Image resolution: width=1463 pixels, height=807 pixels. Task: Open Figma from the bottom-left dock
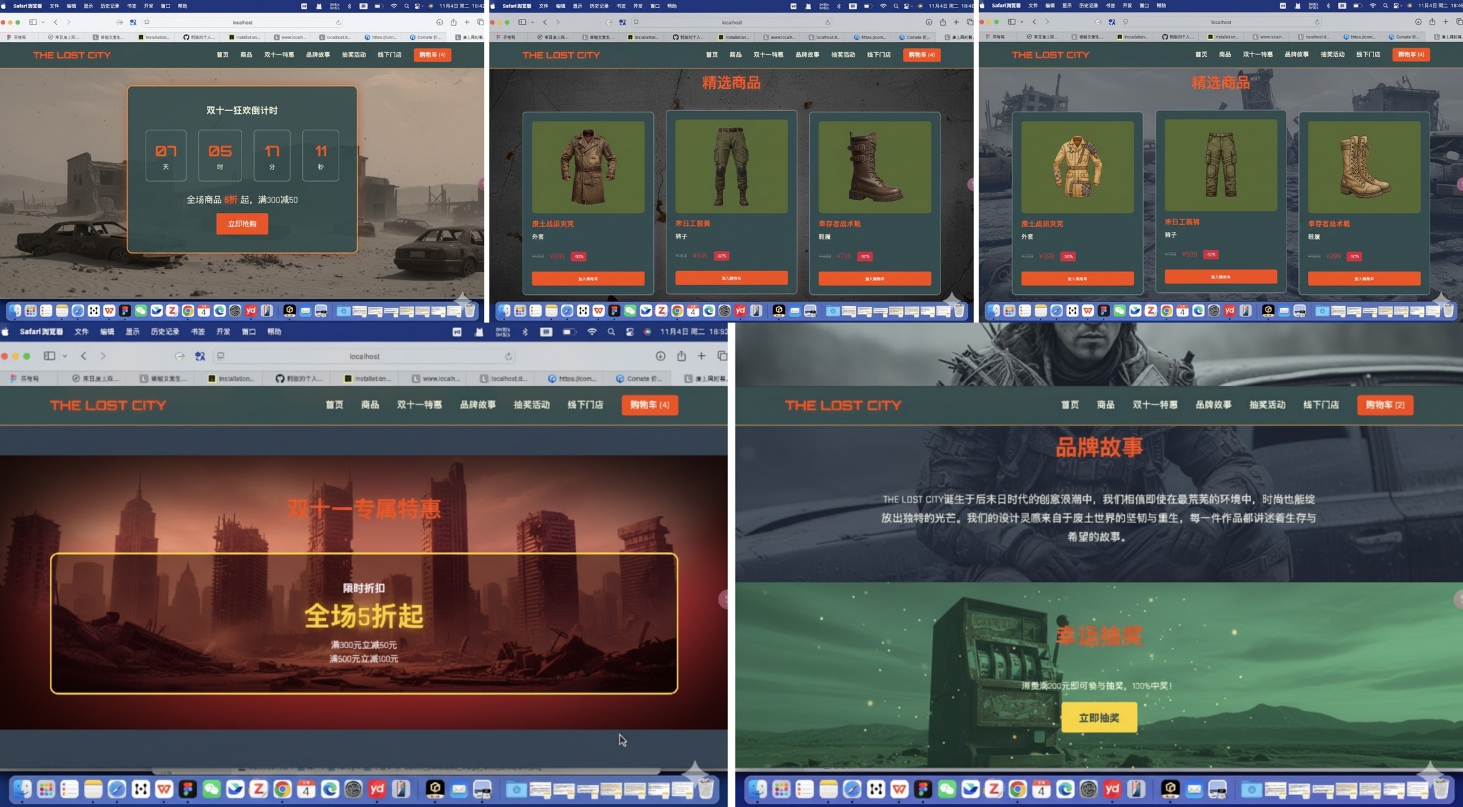[188, 789]
